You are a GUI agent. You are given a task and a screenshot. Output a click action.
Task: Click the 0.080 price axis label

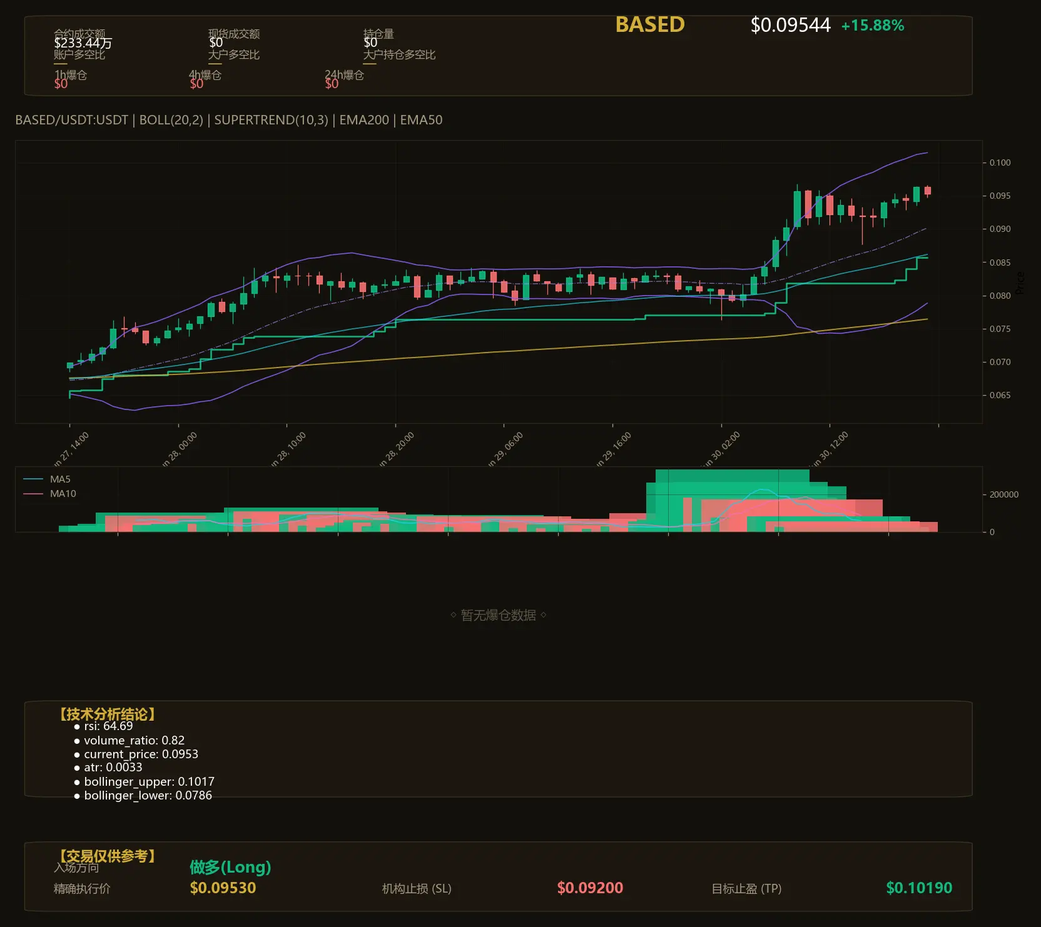(1000, 296)
